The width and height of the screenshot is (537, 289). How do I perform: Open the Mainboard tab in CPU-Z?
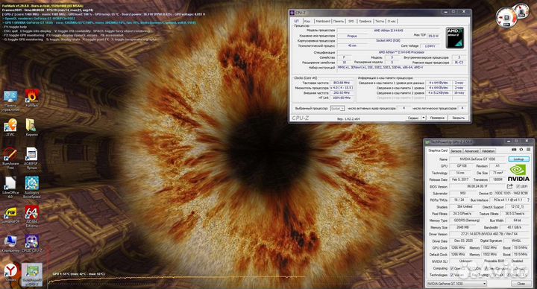323,21
